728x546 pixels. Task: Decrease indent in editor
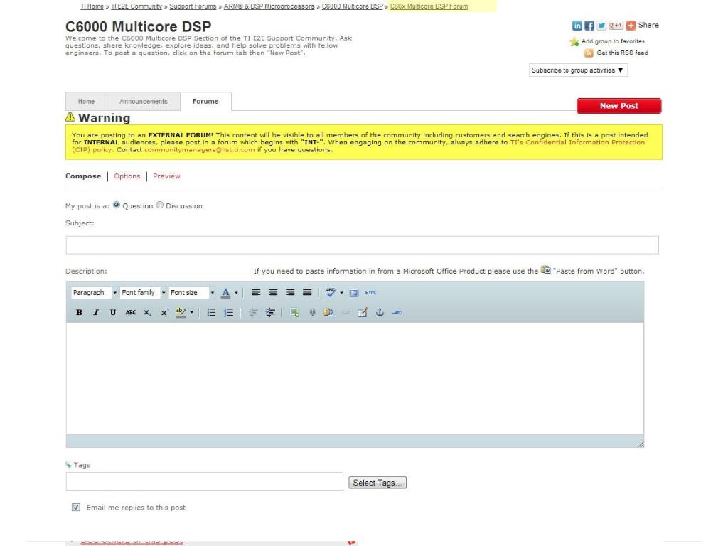(x=253, y=313)
